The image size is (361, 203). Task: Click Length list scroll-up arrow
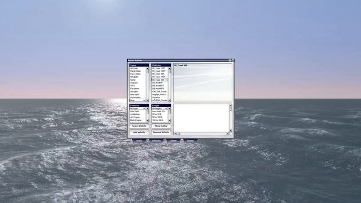pos(169,108)
